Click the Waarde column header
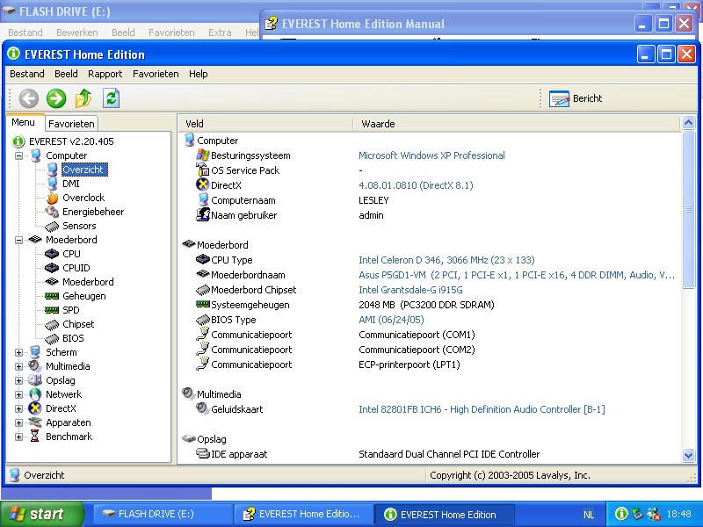 [517, 124]
